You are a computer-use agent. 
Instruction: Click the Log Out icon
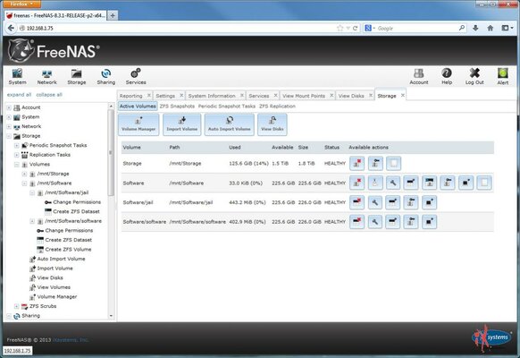[474, 77]
